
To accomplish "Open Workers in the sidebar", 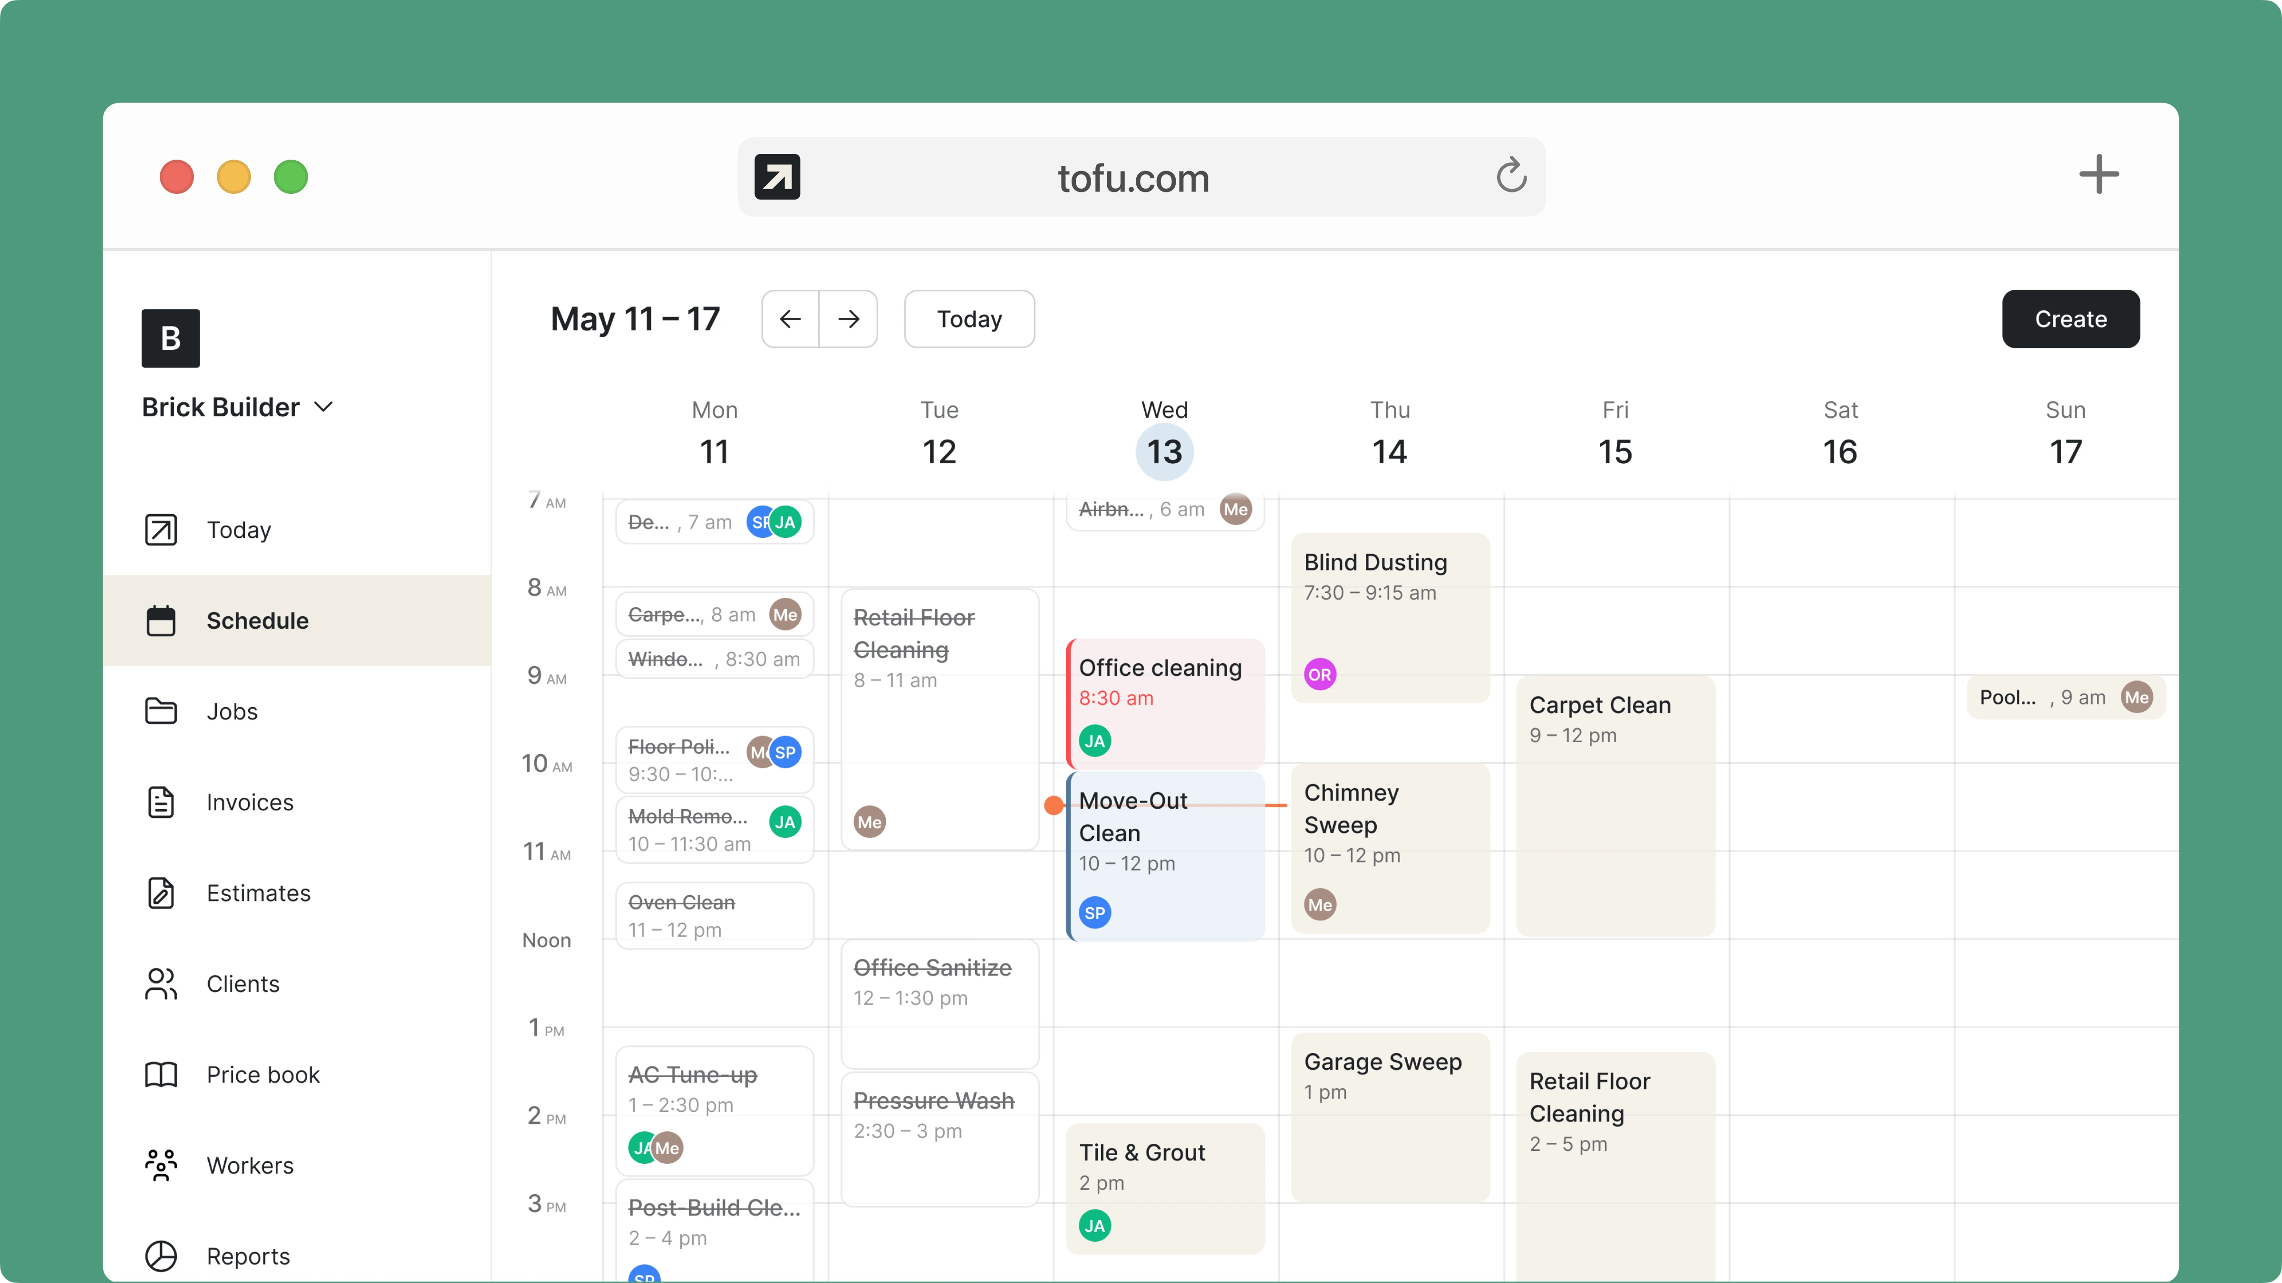I will [x=297, y=1165].
